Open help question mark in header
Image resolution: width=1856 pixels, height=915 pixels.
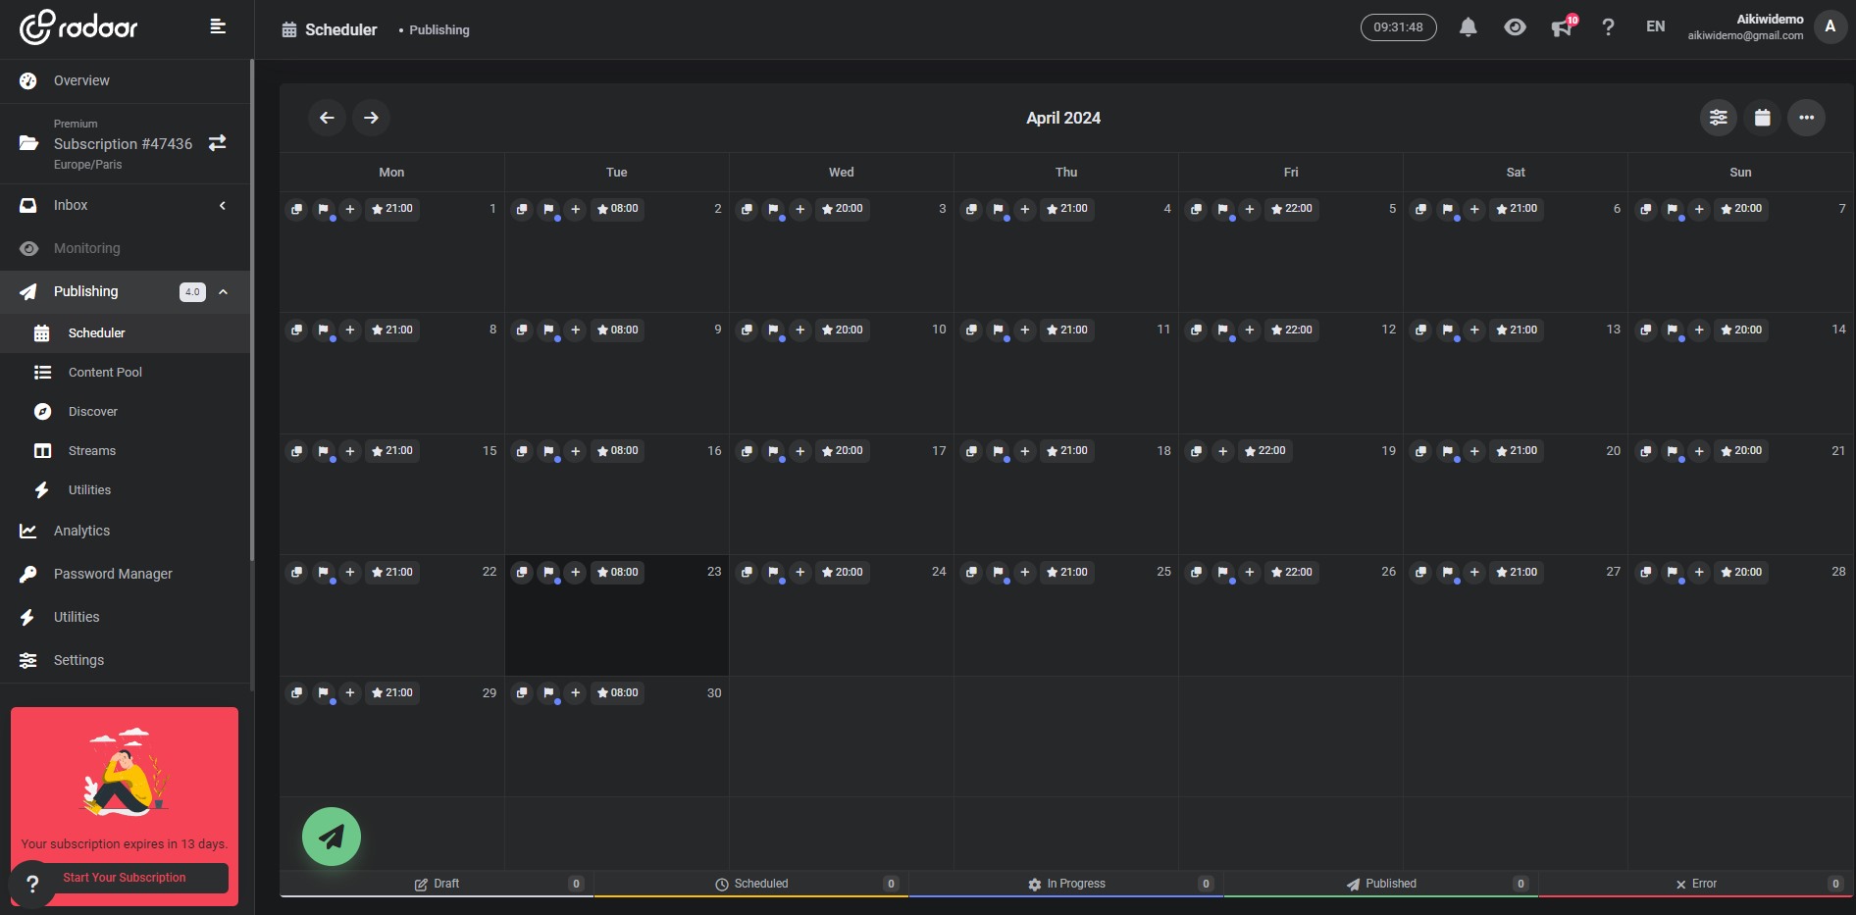point(1608,27)
